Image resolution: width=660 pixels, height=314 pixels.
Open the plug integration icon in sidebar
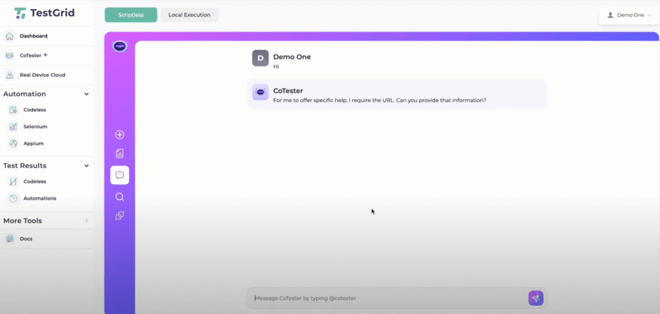pos(119,216)
